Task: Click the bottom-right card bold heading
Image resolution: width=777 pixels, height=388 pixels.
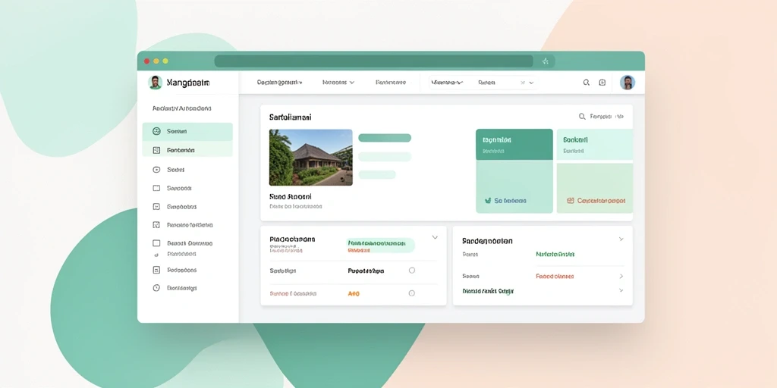Action: click(487, 241)
